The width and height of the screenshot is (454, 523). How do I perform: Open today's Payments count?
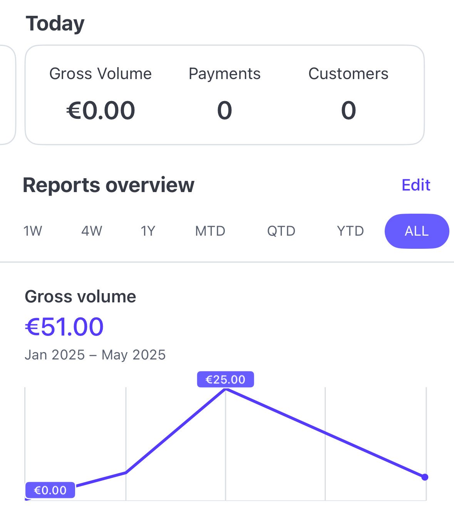point(224,110)
